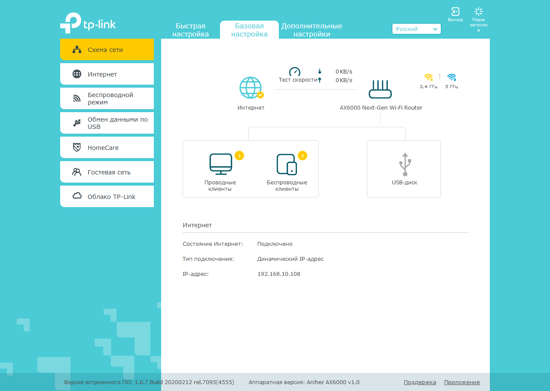The width and height of the screenshot is (550, 391).
Task: Click the Internet globe icon in network map
Action: (x=251, y=88)
